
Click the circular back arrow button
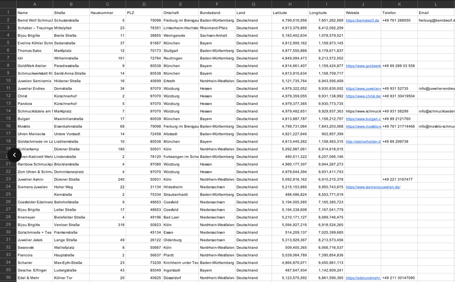(14, 155)
